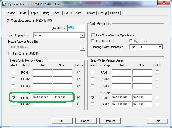172x128 pixels.
Task: Switch to the C/C++ tab
Action: pos(68,13)
